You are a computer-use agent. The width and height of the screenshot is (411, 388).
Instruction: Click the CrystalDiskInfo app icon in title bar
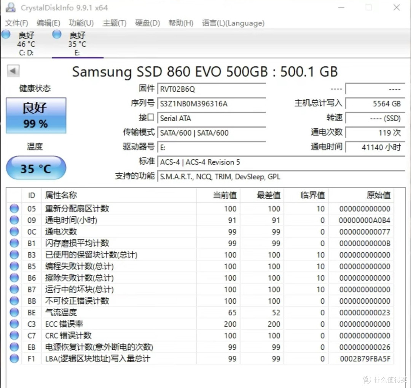click(11, 7)
